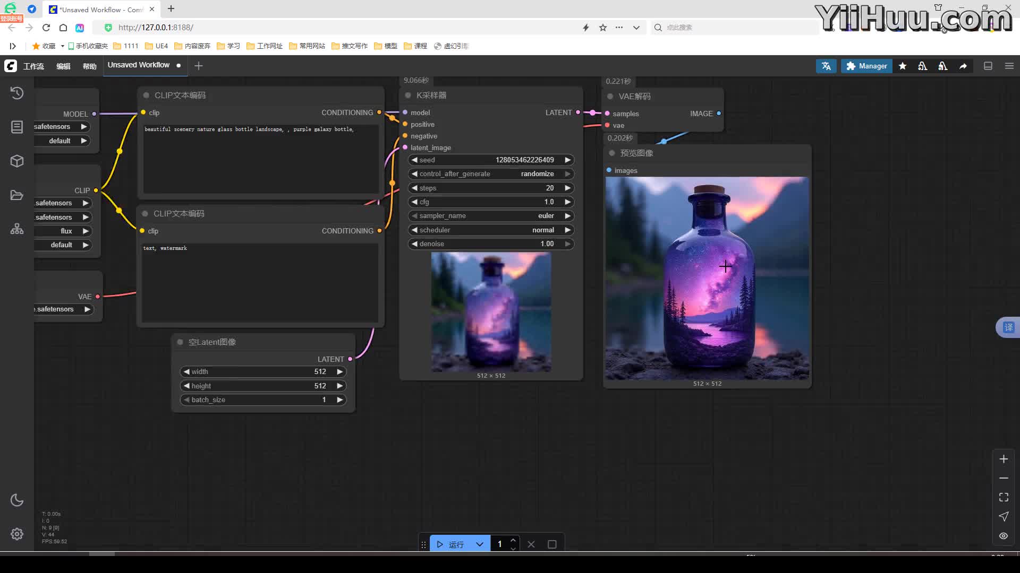The height and width of the screenshot is (573, 1020).
Task: Open the node library cube icon
Action: click(17, 161)
